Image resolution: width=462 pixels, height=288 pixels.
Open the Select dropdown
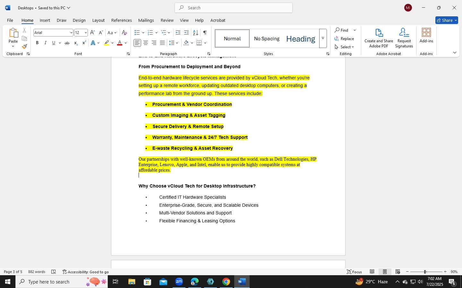coord(344,47)
